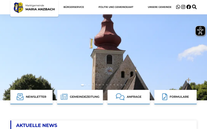Click the Maria Anzbach coat of arms logo
Image resolution: width=207 pixels, height=129 pixels.
click(x=19, y=8)
